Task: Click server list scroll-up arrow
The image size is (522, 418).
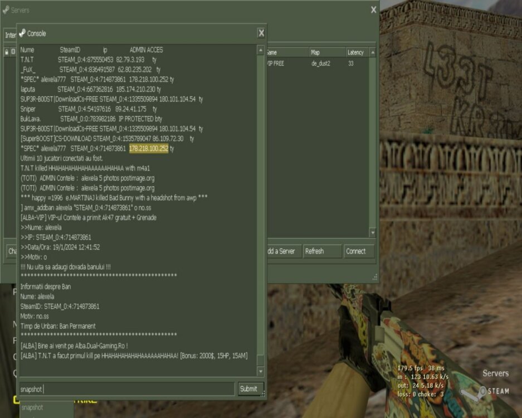Action: click(372, 52)
